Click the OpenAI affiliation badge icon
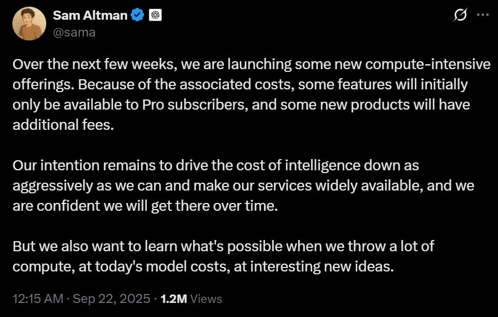Screen dimensions: 498x317 (x=155, y=15)
